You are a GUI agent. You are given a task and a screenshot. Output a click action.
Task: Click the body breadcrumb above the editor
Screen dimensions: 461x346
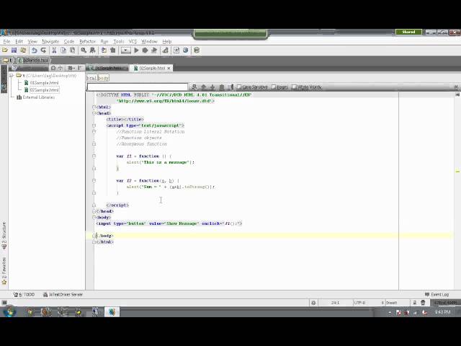(103, 78)
